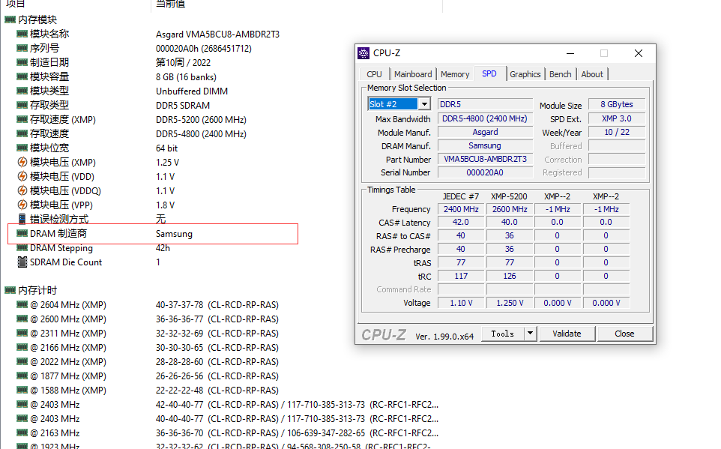Click the 项目 column header
The height and width of the screenshot is (449, 721).
tap(15, 4)
